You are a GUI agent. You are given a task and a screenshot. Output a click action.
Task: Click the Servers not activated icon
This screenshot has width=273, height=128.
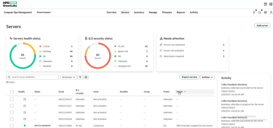(x=161, y=51)
